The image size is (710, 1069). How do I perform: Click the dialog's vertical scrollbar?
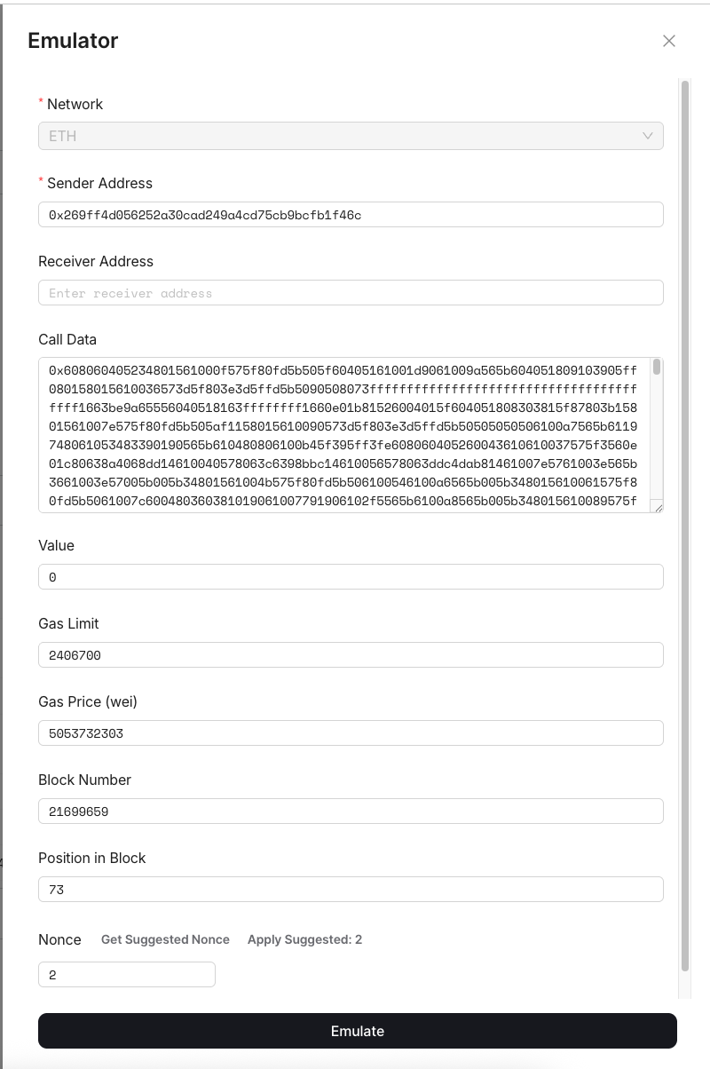[684, 524]
